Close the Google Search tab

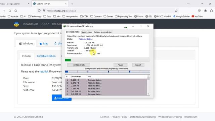(28, 4)
